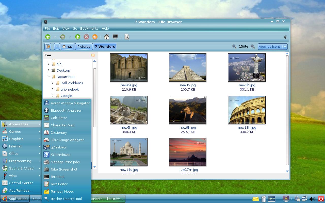Expand the Google folder node
The width and height of the screenshot is (325, 203).
coord(53,96)
